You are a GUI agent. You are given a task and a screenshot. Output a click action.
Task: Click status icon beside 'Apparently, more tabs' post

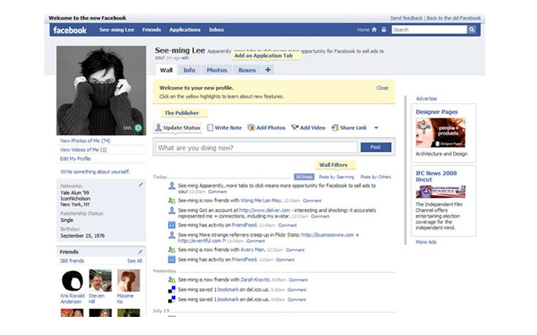pos(172,186)
